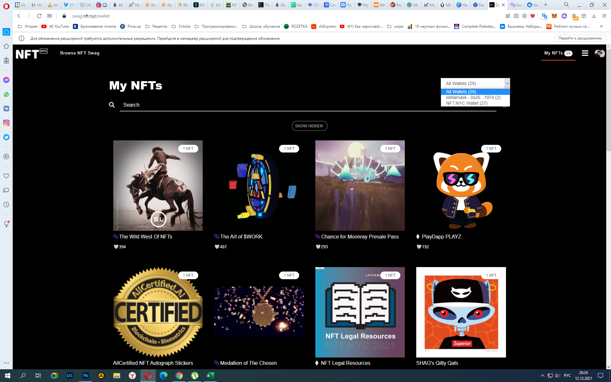
Task: Open the YouTube bookmark
Action: point(55,26)
